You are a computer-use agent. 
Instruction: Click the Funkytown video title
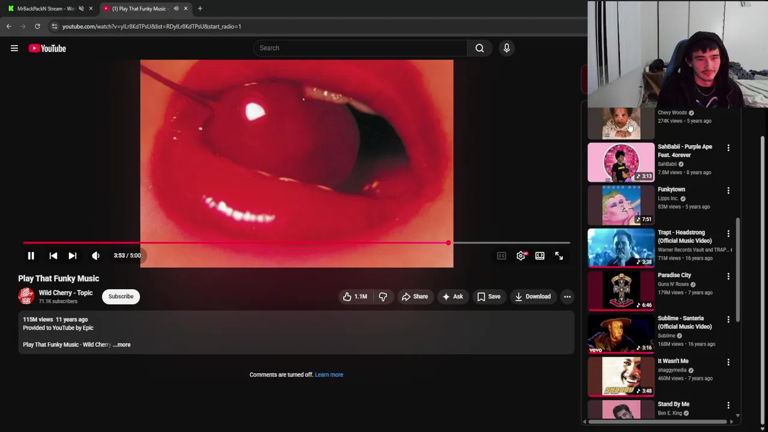pos(671,190)
